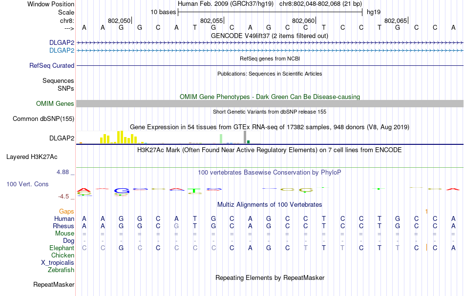Viewport: 464px width, 296px height.
Task: Open Repeating Elements by RepeatMasker title
Action: click(x=270, y=278)
